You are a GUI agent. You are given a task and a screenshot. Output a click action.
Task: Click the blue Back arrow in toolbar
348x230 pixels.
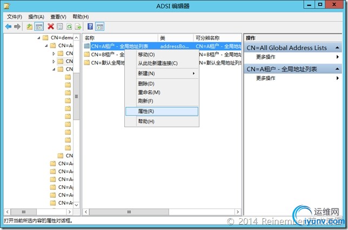coord(8,27)
